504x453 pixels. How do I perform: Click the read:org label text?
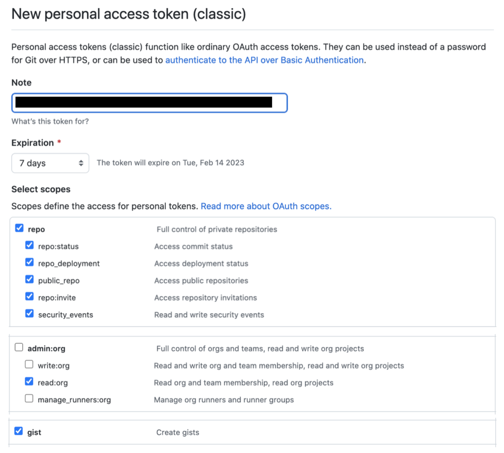[53, 383]
